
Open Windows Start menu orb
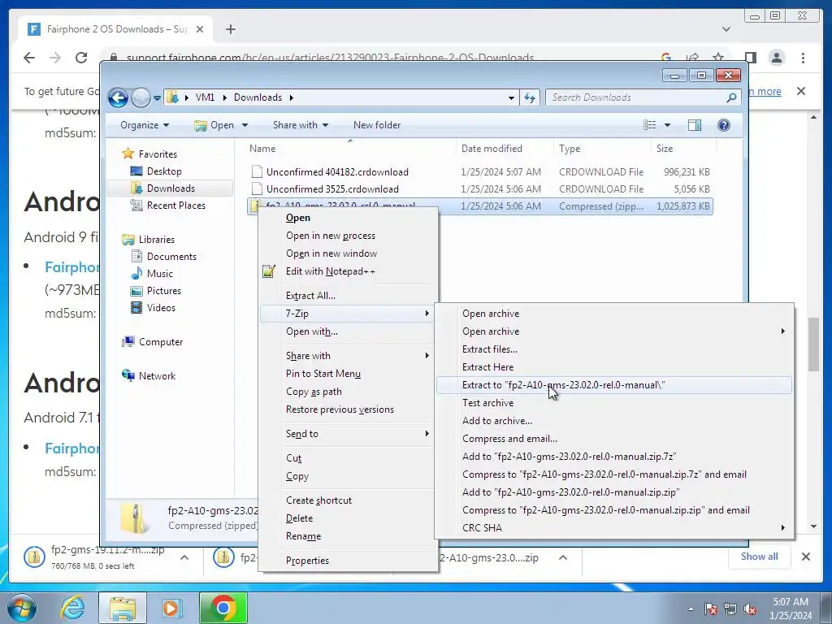(21, 608)
